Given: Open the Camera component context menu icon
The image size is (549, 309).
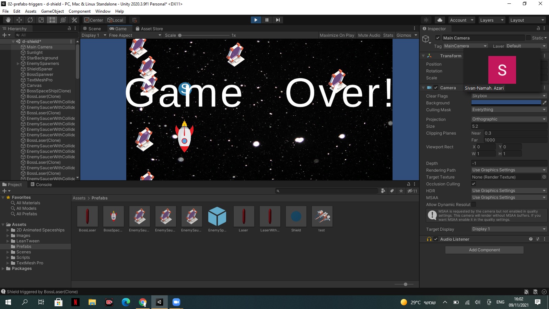Looking at the screenshot, I should [x=545, y=88].
